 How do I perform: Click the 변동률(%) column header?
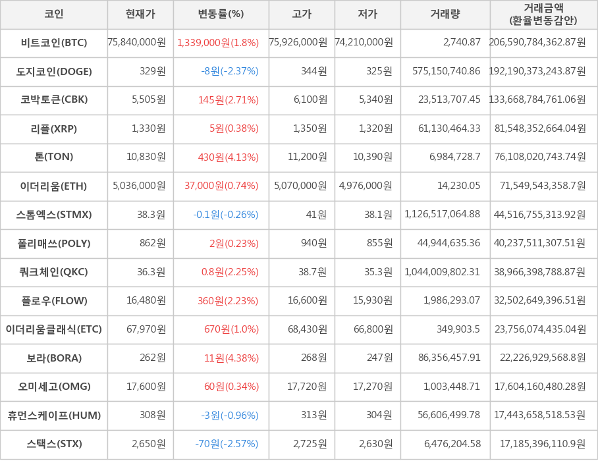[221, 14]
